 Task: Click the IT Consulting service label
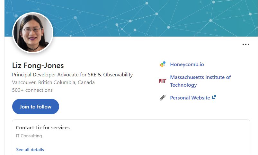[x=29, y=136]
